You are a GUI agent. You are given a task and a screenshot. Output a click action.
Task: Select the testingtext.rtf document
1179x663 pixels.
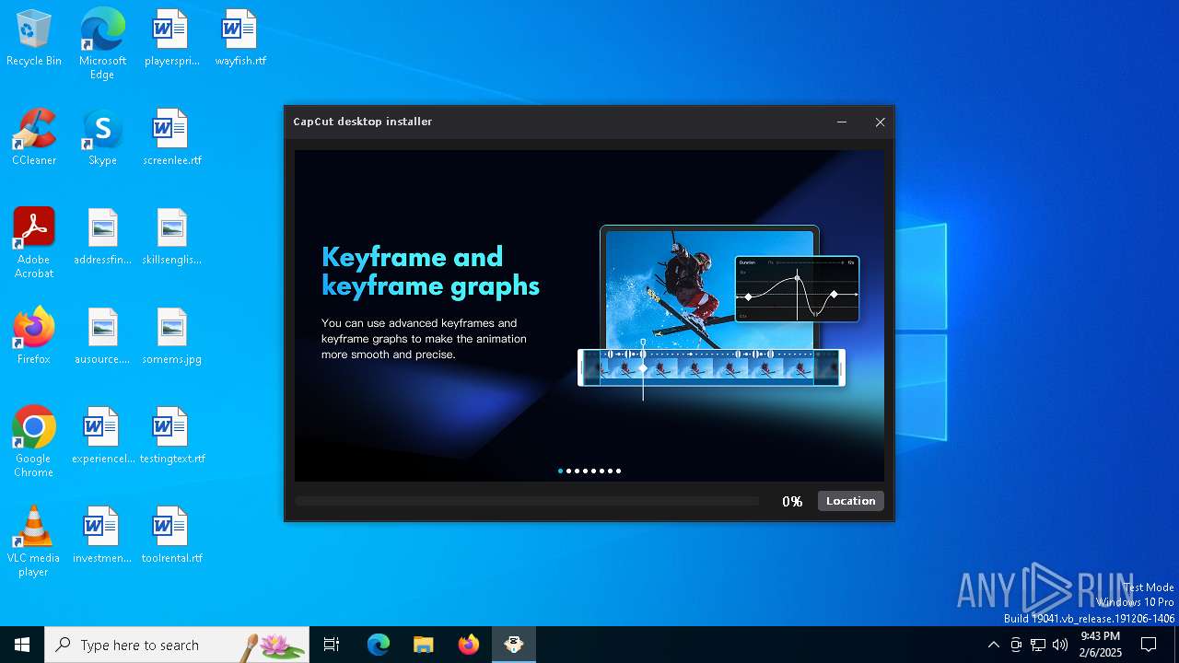pos(171,436)
